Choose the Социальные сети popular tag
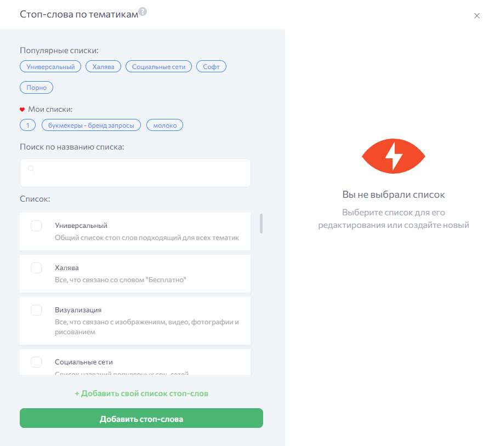 point(159,67)
